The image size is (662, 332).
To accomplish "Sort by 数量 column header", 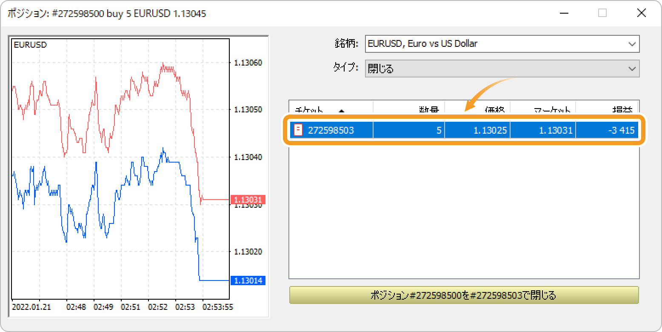I will 409,108.
